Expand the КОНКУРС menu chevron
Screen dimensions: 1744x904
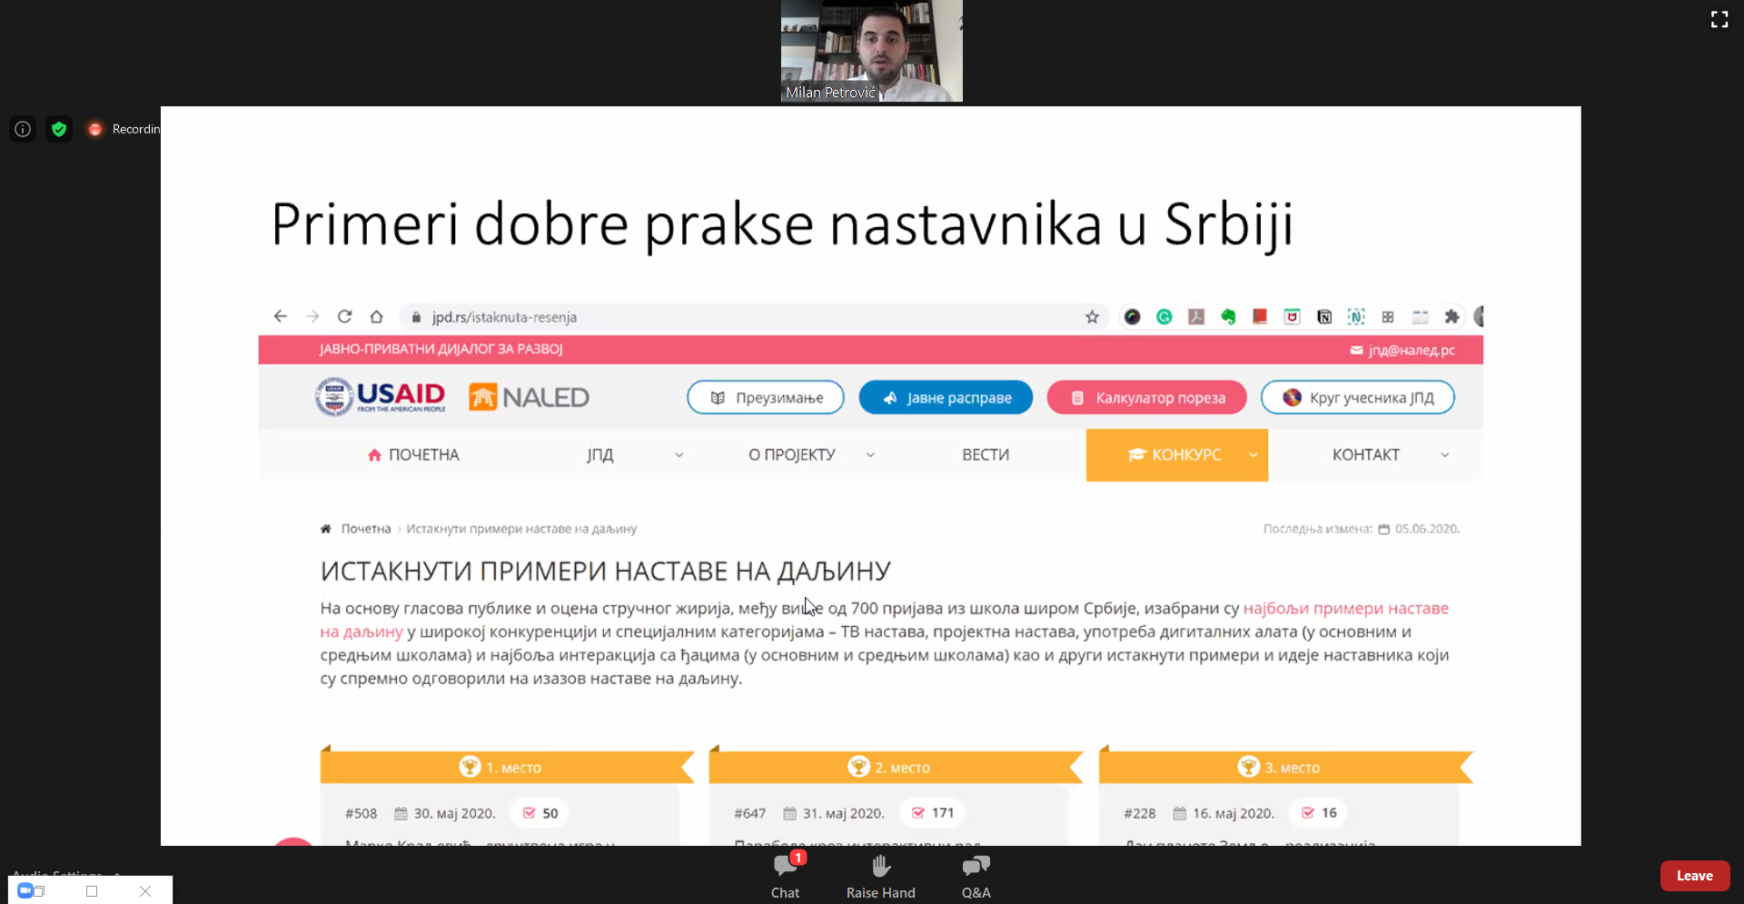tap(1253, 454)
